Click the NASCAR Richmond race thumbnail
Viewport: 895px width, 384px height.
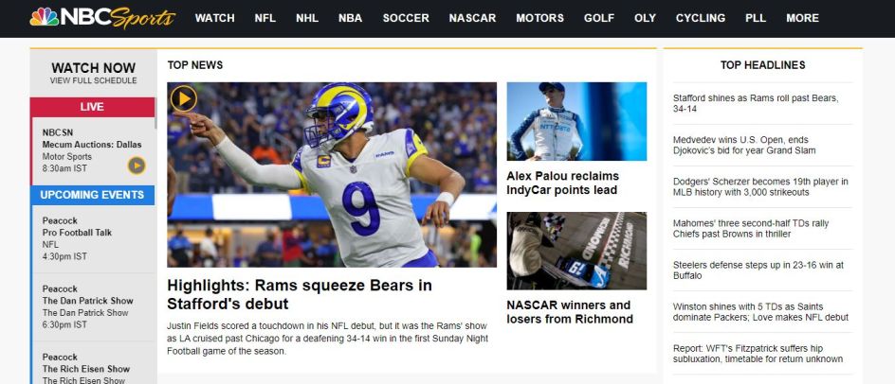point(576,251)
